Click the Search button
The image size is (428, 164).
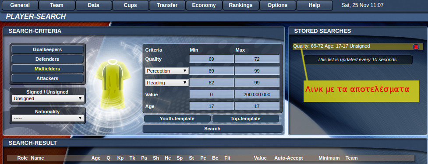pyautogui.click(x=212, y=129)
